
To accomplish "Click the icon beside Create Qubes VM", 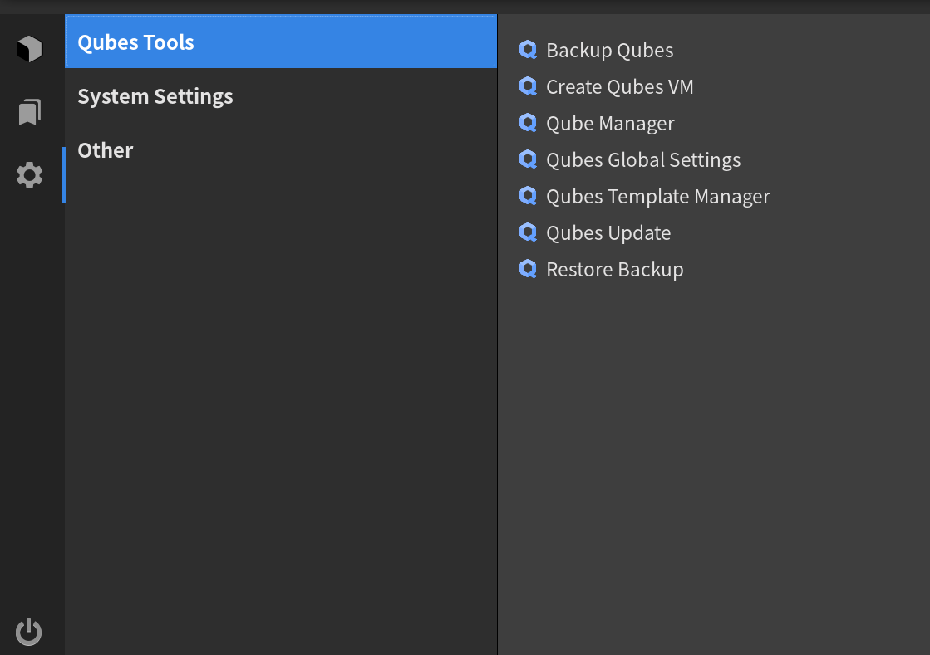I will pos(528,86).
